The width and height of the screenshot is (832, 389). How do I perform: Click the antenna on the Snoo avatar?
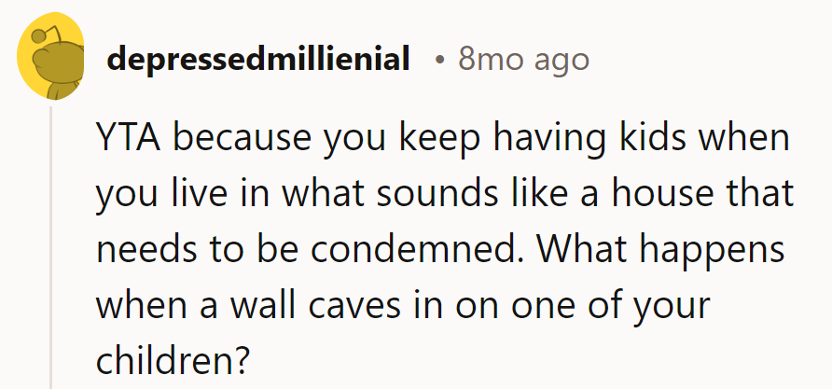point(39,37)
